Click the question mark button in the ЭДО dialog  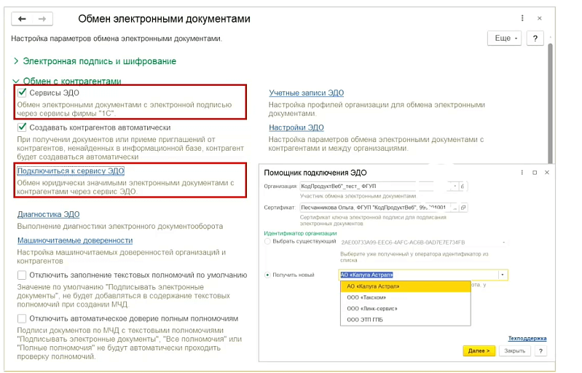pos(540,350)
